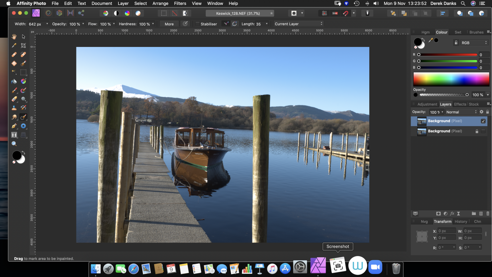Screen dimensions: 492x277
Task: Click the X position input field
Action: coord(446,231)
